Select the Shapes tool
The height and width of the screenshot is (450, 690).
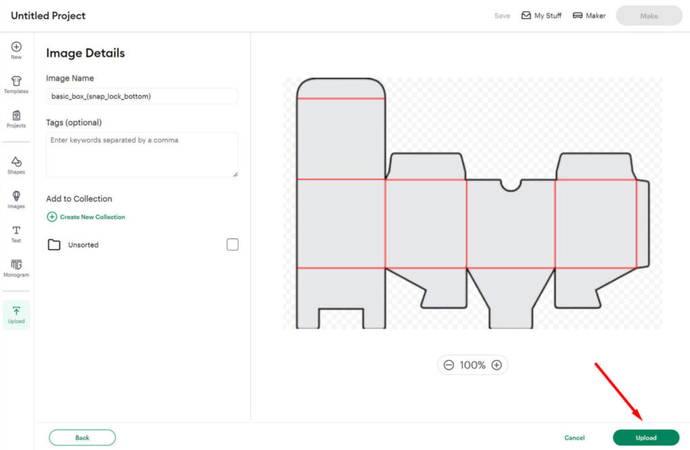(16, 164)
